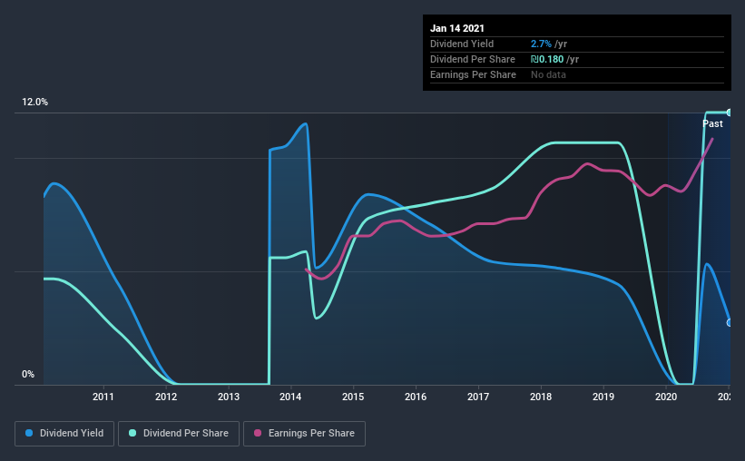The width and height of the screenshot is (745, 461).
Task: Click the 0% y-axis label
Action: click(28, 375)
